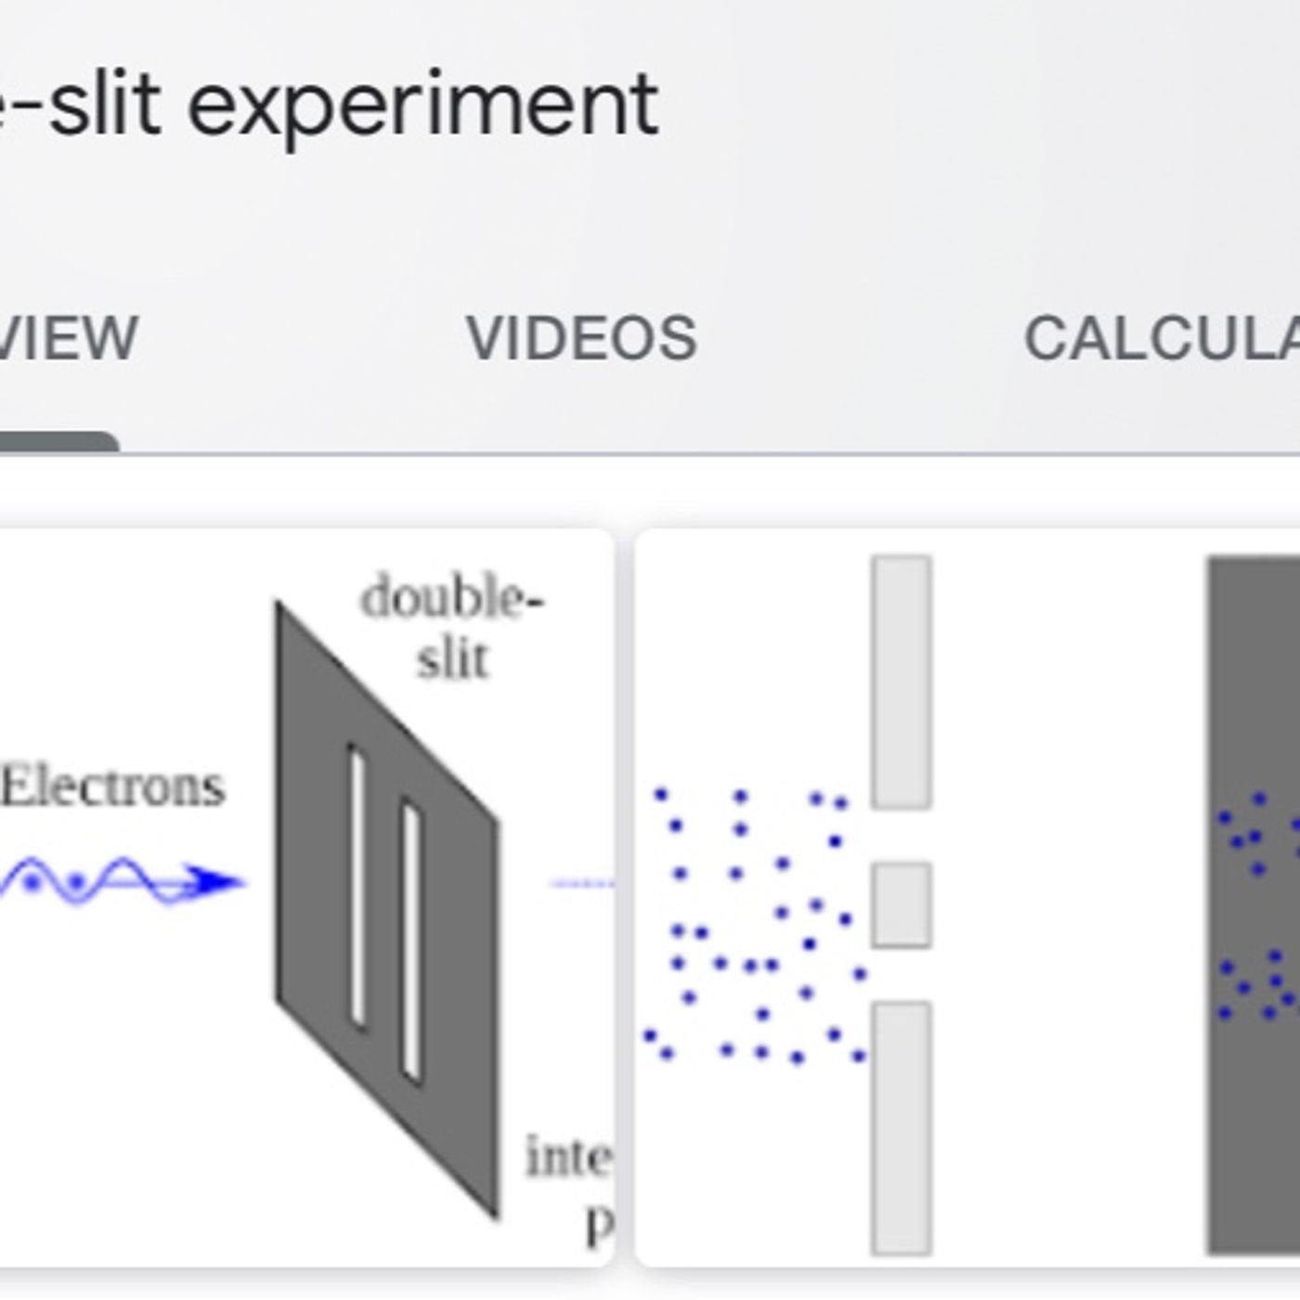This screenshot has width=1300, height=1300.
Task: Open the VIDEOS tab
Action: [581, 338]
